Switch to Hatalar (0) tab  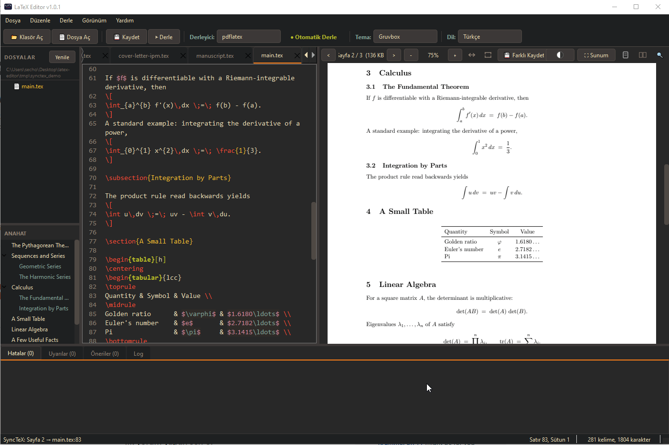coord(21,353)
